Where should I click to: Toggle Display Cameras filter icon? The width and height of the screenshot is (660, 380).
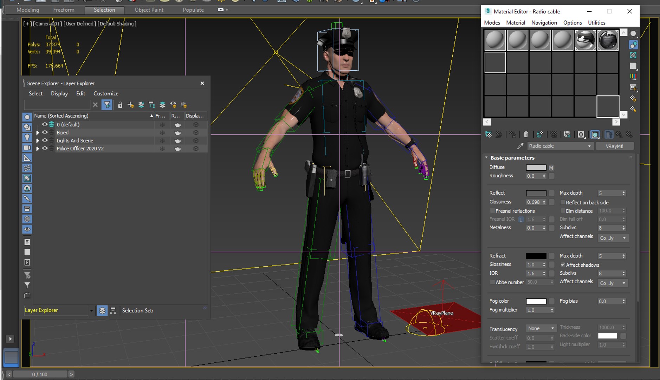point(27,147)
